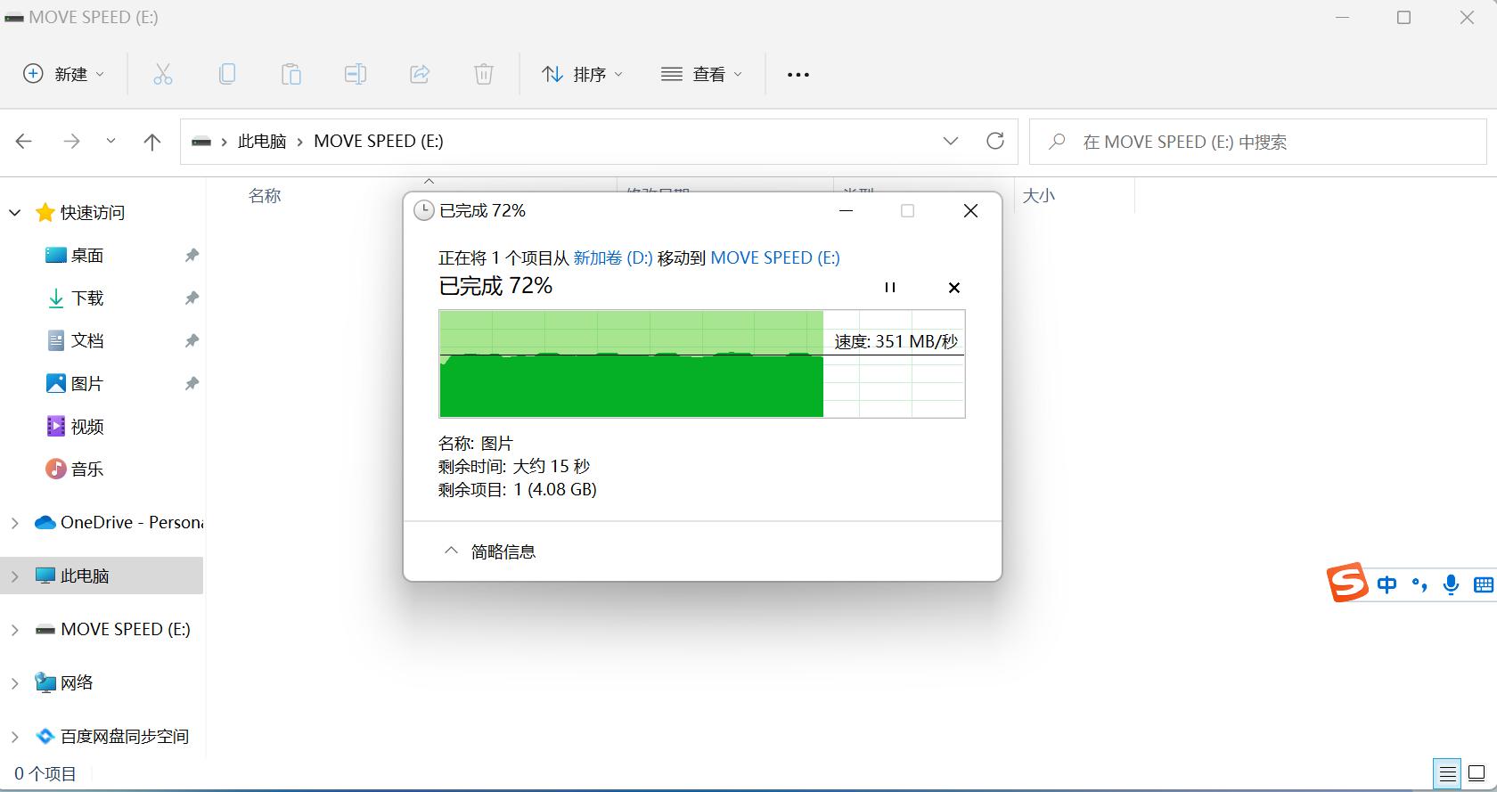Open the Sort (排序) dropdown
This screenshot has height=792, width=1497.
[x=583, y=75]
